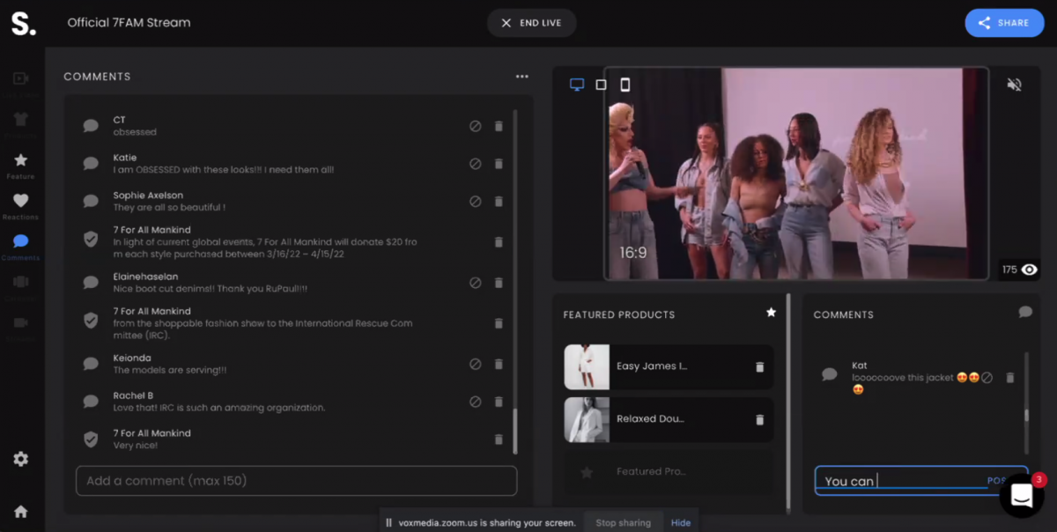Switch preview to mobile view
The image size is (1057, 532).
point(625,85)
